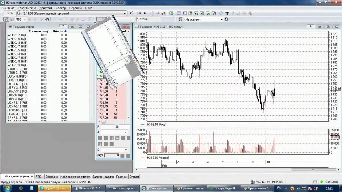Click the POS. position field
The height and width of the screenshot is (192, 342).
(112, 155)
